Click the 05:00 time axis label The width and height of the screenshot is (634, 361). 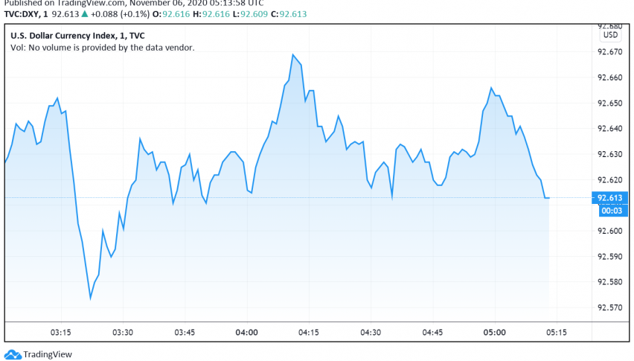(495, 332)
